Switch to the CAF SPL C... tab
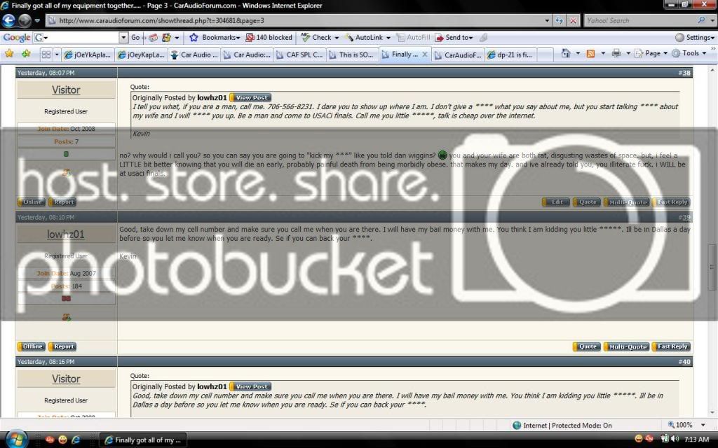 click(x=299, y=55)
